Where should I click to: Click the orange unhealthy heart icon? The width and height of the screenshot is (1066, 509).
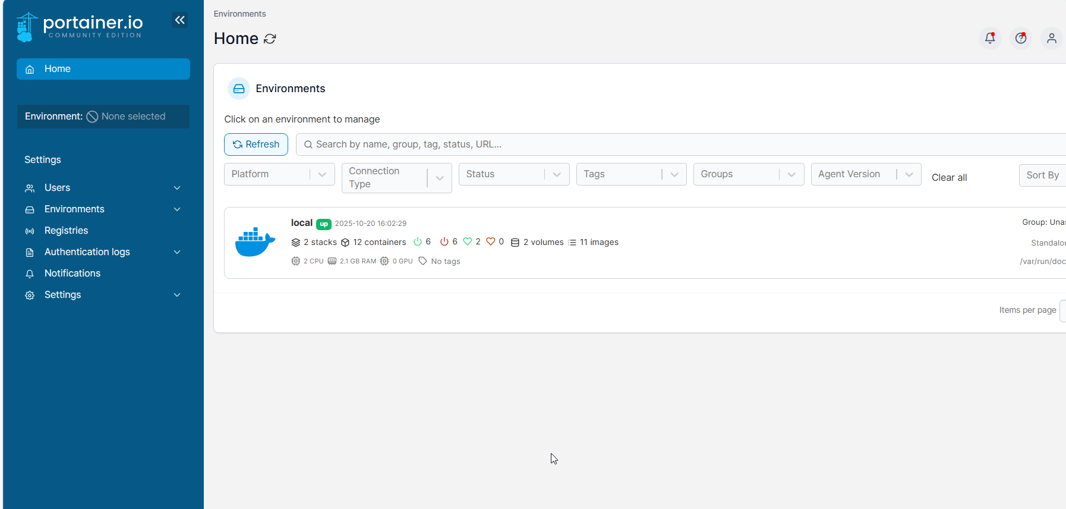[491, 241]
